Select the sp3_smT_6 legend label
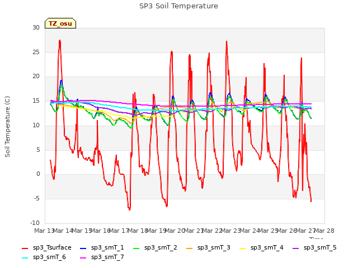 click(49, 257)
